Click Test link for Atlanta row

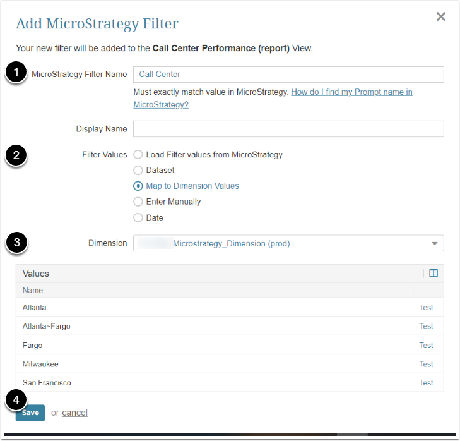pos(426,308)
